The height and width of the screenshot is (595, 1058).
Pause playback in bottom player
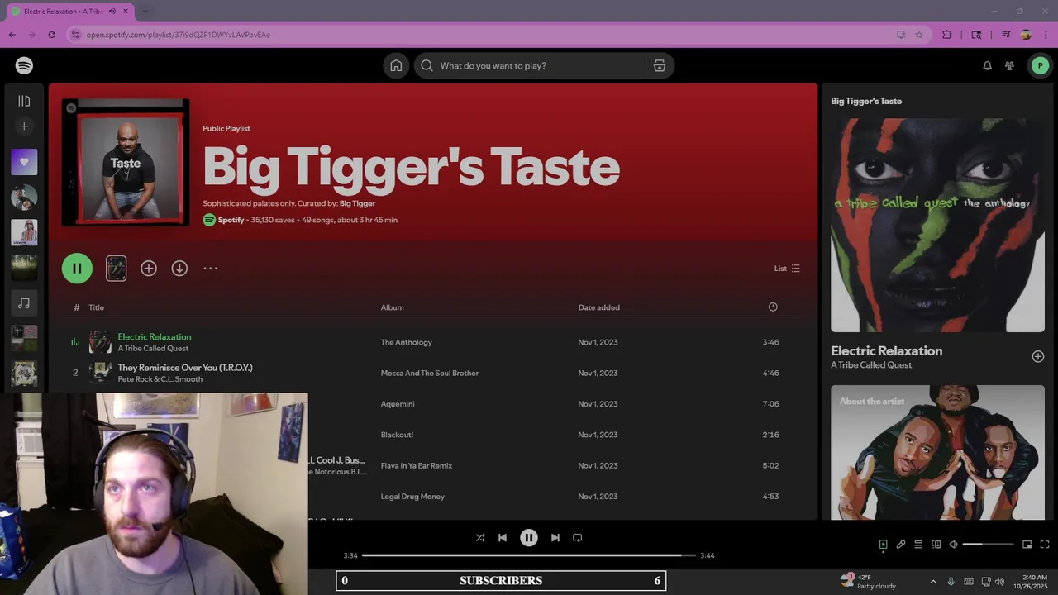coord(529,537)
